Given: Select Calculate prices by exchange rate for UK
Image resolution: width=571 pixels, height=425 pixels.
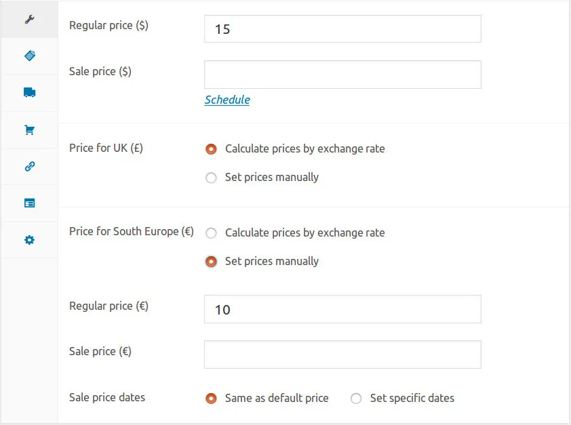Looking at the screenshot, I should click(211, 149).
